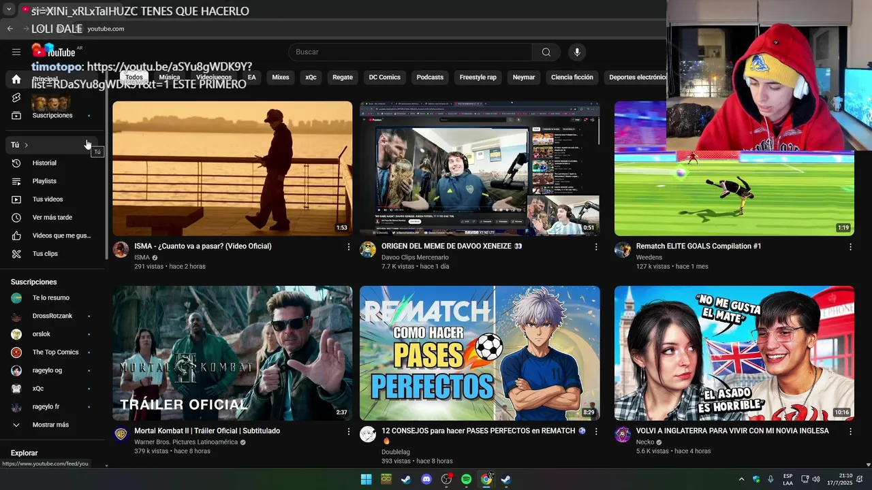Switch ESP LAA keyboard language
This screenshot has height=490, width=872.
pos(788,479)
